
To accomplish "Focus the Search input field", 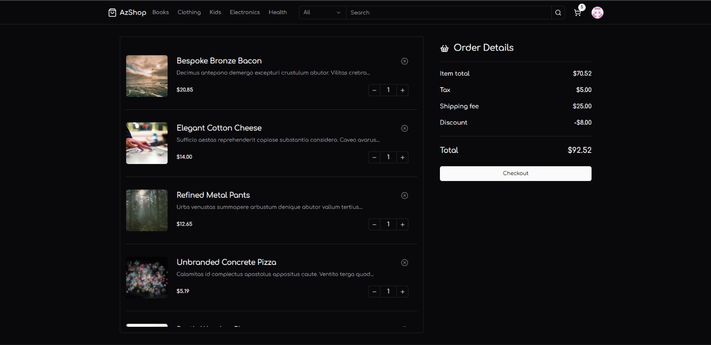I will coord(449,12).
